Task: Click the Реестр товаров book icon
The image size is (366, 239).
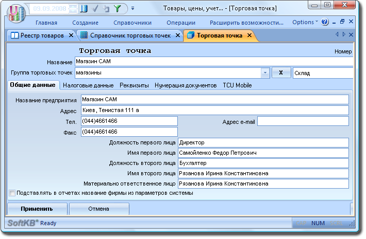Action: pos(14,35)
